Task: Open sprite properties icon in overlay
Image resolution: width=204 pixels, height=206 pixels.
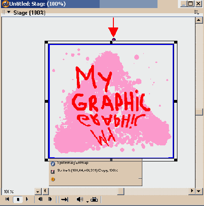Action: click(53, 171)
